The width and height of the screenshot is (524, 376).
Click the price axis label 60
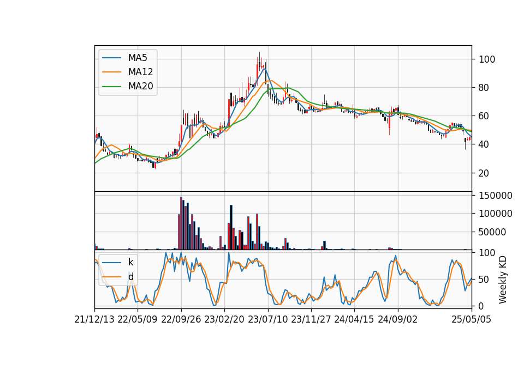coord(484,116)
